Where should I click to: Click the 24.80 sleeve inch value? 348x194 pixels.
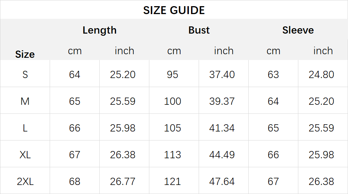tap(322, 74)
